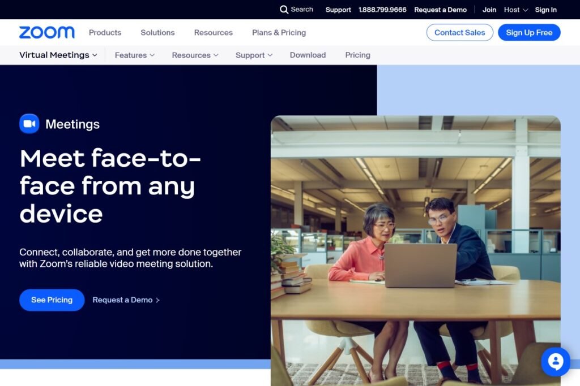Open the Features dropdown
Viewport: 580px width, 386px height.
134,55
